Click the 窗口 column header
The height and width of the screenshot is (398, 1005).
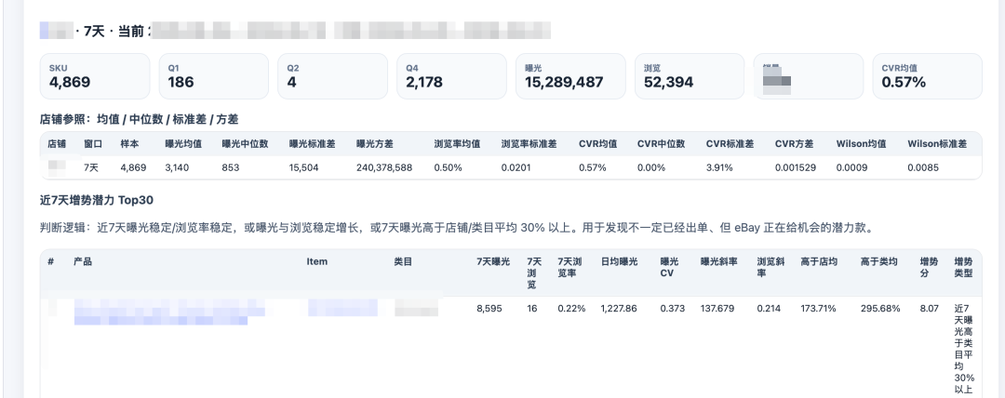[x=93, y=144]
